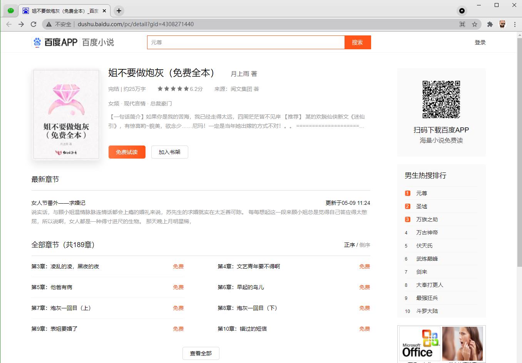
Task: Click the book cover thumbnail
Action: [x=66, y=114]
